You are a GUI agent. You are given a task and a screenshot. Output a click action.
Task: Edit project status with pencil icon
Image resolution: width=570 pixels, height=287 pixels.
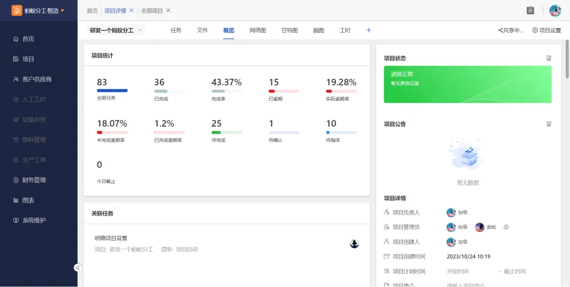click(x=549, y=58)
